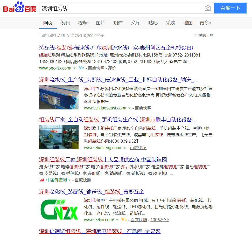The image size is (252, 236).
Task: Expand dropdown arrow next to www.szlianfeng.com
Action: click(x=124, y=148)
